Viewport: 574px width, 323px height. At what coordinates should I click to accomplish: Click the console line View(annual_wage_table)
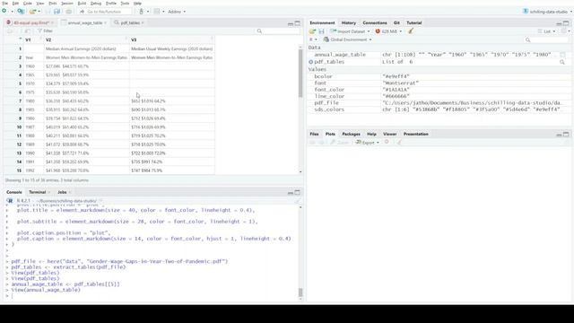click(x=46, y=290)
